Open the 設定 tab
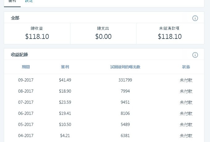Image resolution: width=210 pixels, height=142 pixels. (29, 1)
